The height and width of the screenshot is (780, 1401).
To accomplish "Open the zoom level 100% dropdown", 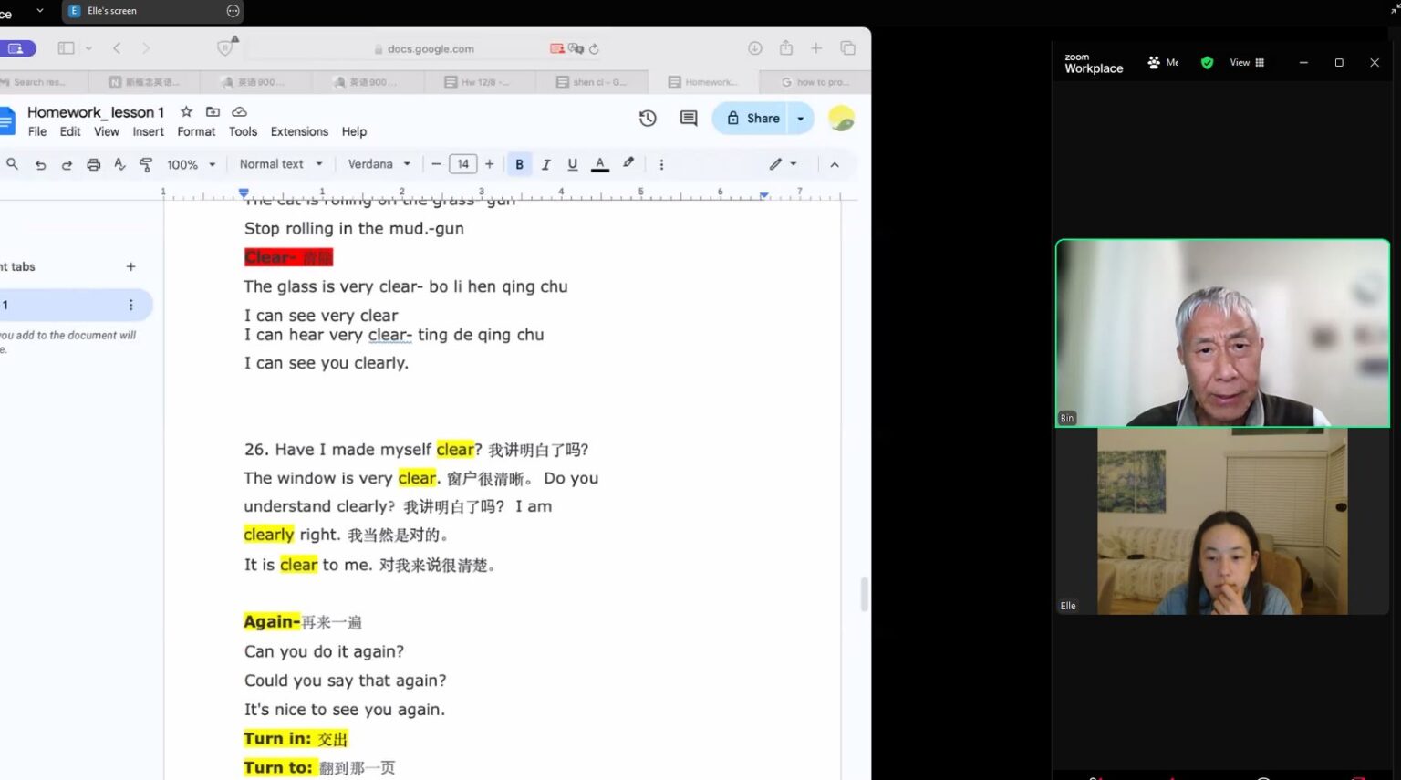I will [x=191, y=164].
